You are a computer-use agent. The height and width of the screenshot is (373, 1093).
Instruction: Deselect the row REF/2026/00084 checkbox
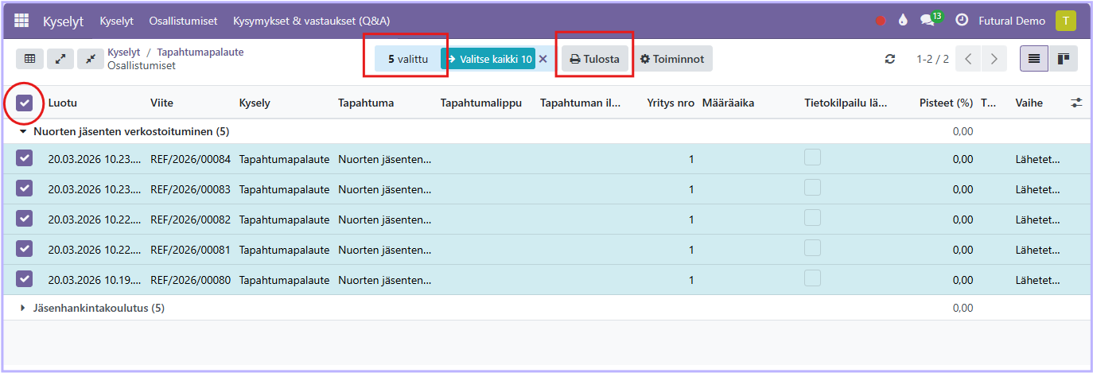click(x=25, y=158)
